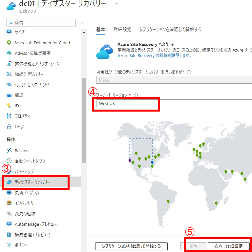
Task: Click 次へ : 詳細設定 button
Action: pos(228,246)
